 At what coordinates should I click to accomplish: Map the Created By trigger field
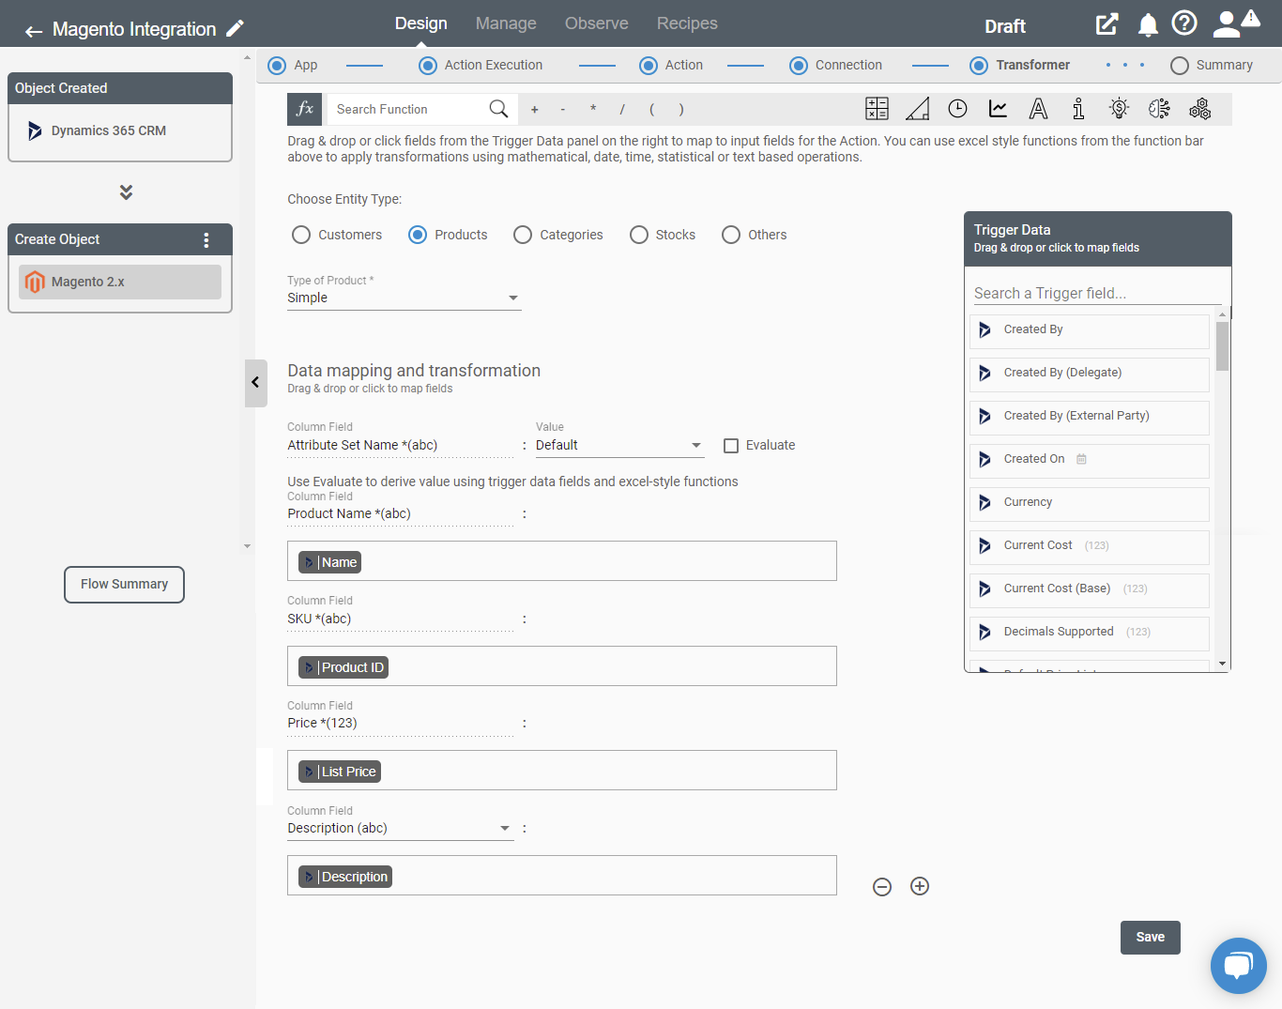(1090, 330)
